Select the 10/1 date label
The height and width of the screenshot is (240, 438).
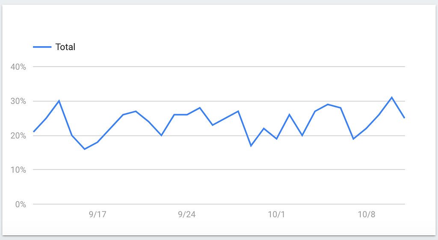coord(276,214)
